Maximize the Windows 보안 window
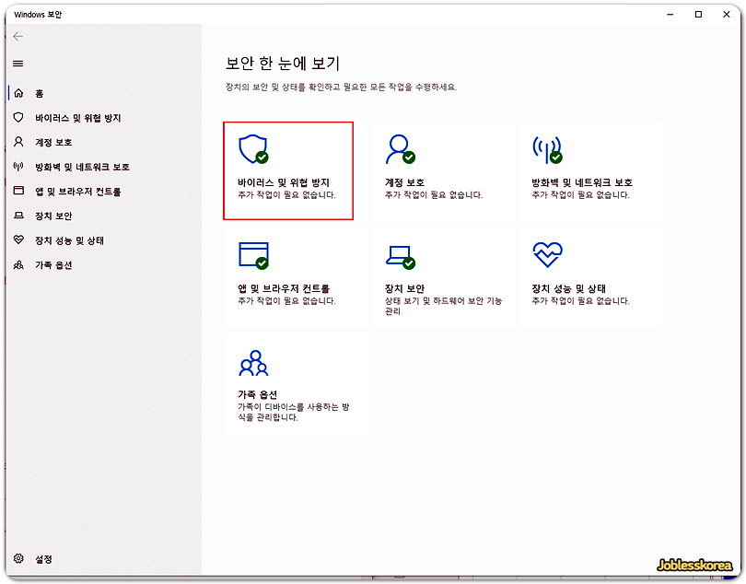Screen dimensions: 746x584 [698, 15]
